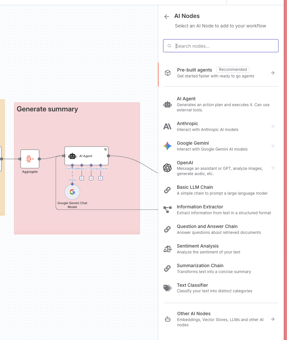
Task: Select the Google Gemini Chat Model node
Action: coord(72,192)
